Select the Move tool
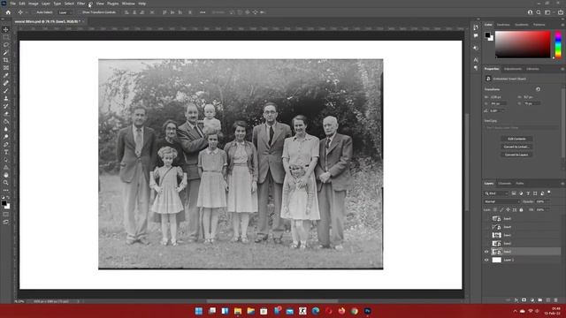Image resolution: width=566 pixels, height=318 pixels. click(6, 29)
